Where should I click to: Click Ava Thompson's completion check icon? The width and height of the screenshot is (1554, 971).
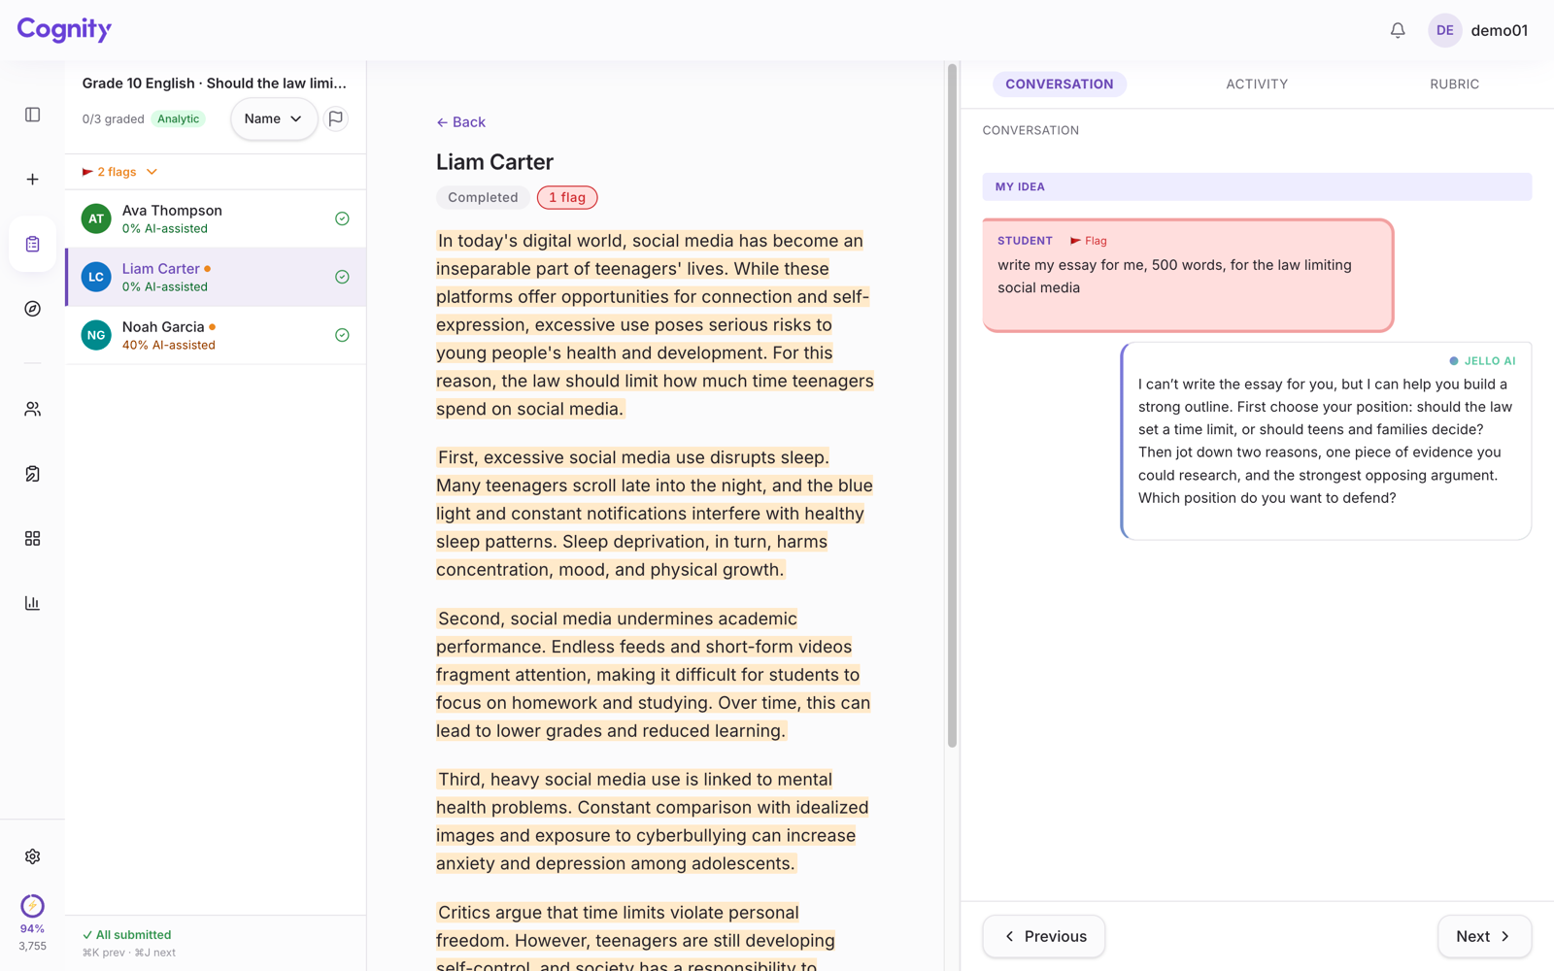(x=342, y=218)
